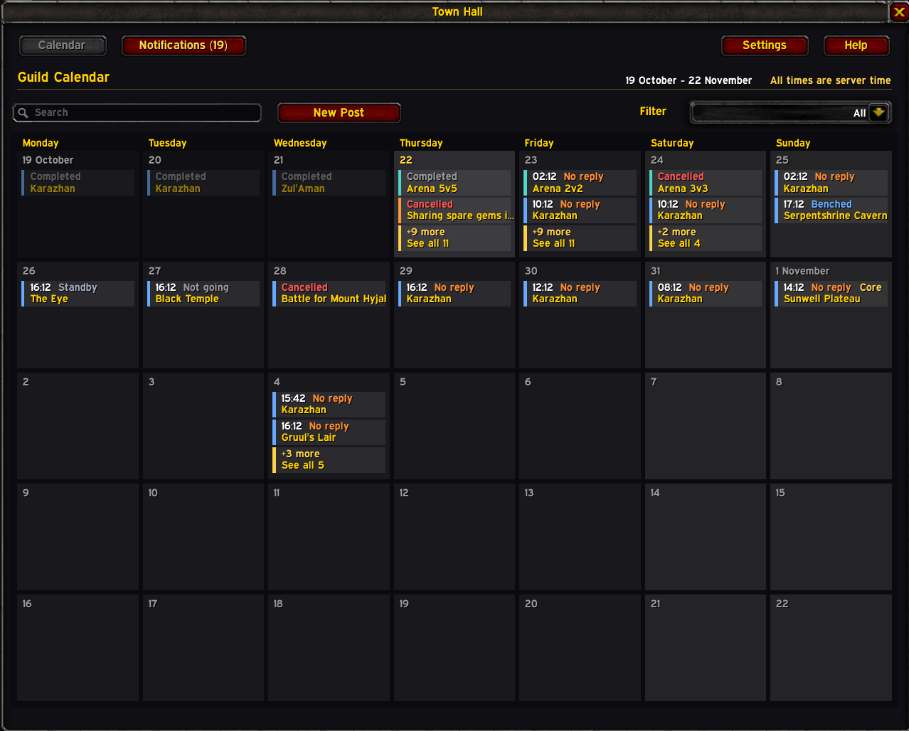Select the day cell numbered 22 November
The height and width of the screenshot is (731, 909).
(x=831, y=648)
